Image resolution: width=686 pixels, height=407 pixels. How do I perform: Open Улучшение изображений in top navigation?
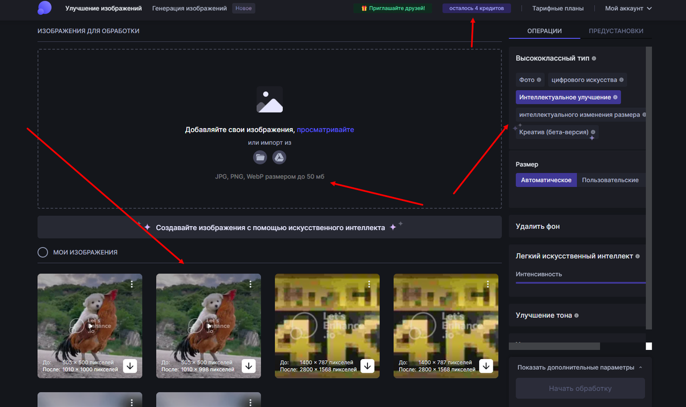tap(103, 9)
